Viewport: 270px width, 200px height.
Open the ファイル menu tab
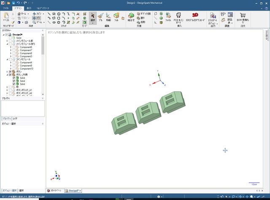pos(5,8)
